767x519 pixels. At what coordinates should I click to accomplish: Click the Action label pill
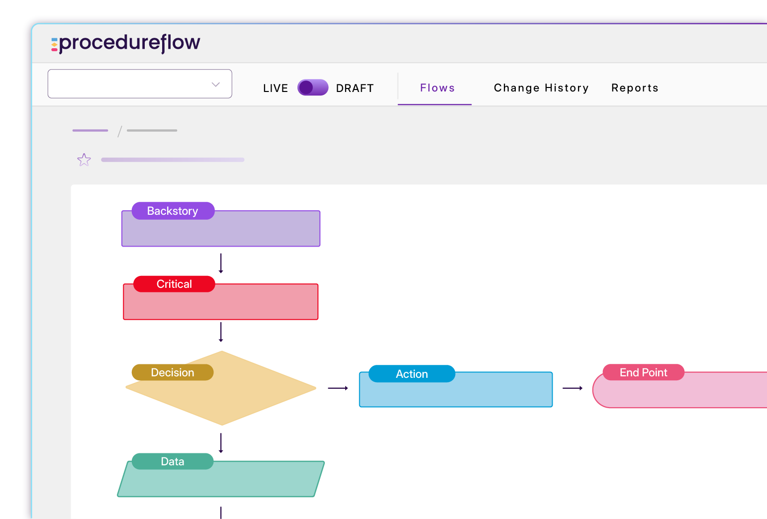pos(412,374)
